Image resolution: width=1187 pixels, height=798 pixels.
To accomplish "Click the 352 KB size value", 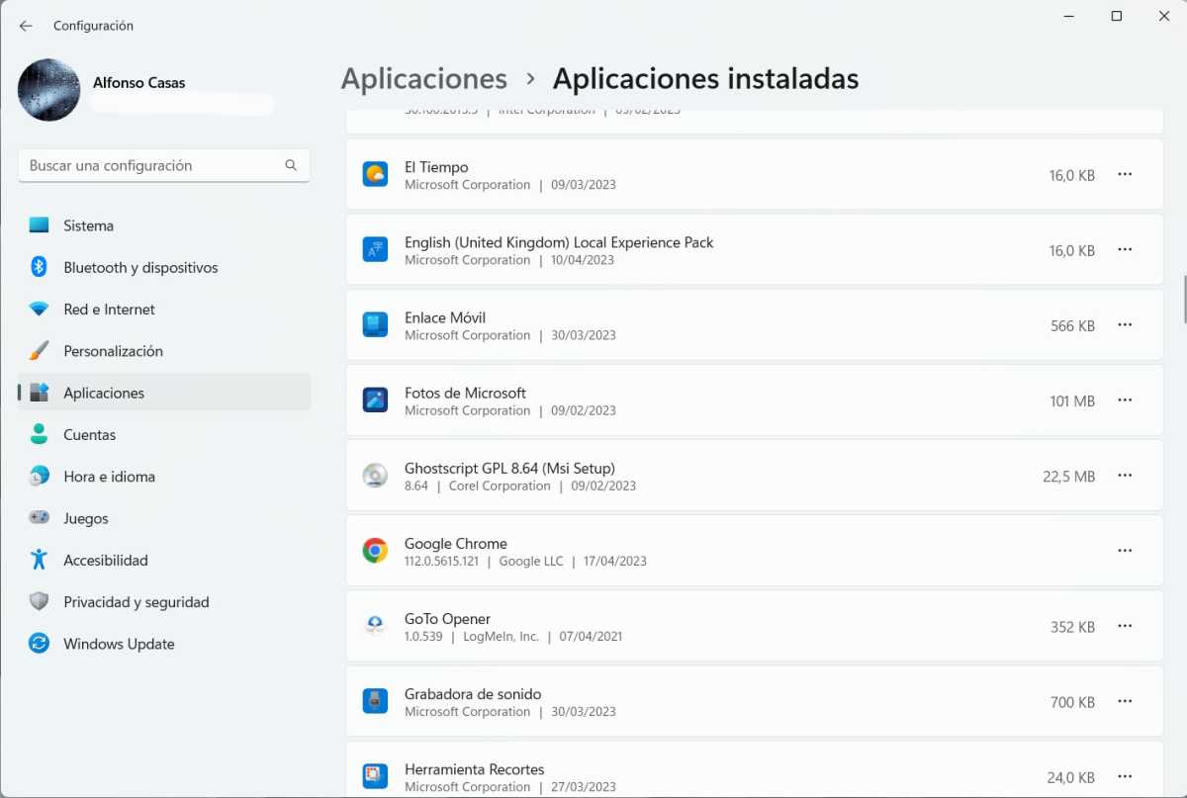I will (1072, 627).
